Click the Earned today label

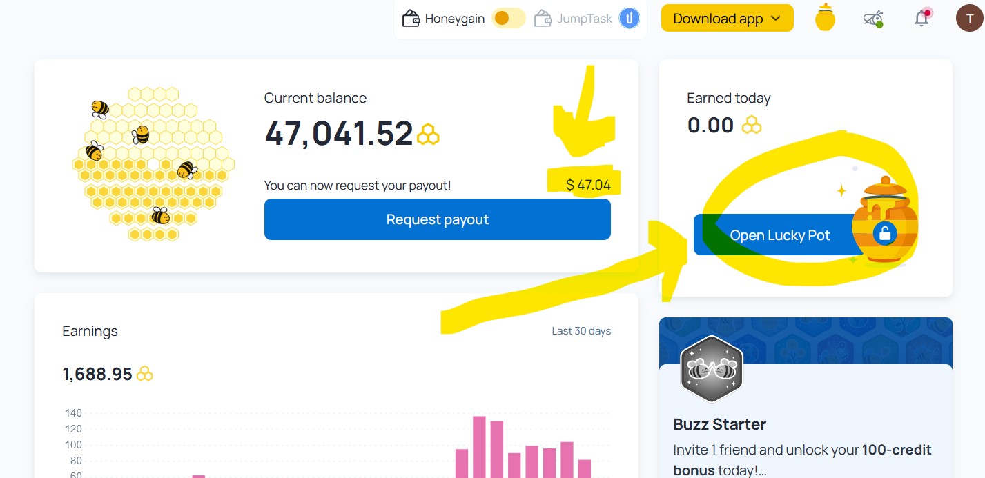pyautogui.click(x=729, y=98)
